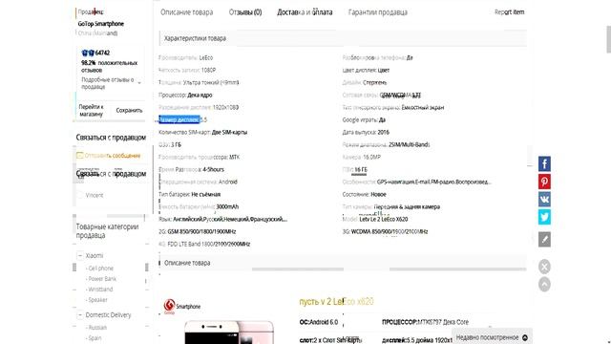Open the Описание товара tab
The image size is (611, 344).
click(x=187, y=12)
